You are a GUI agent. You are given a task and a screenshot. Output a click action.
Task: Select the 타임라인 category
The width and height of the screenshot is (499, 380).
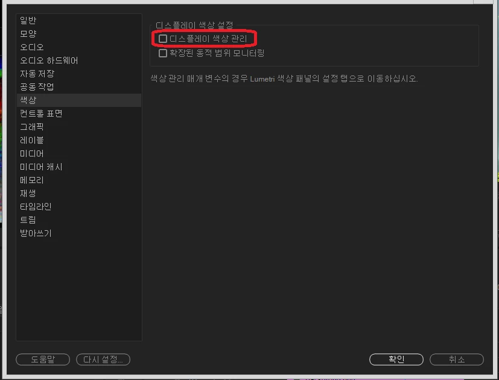79,207
